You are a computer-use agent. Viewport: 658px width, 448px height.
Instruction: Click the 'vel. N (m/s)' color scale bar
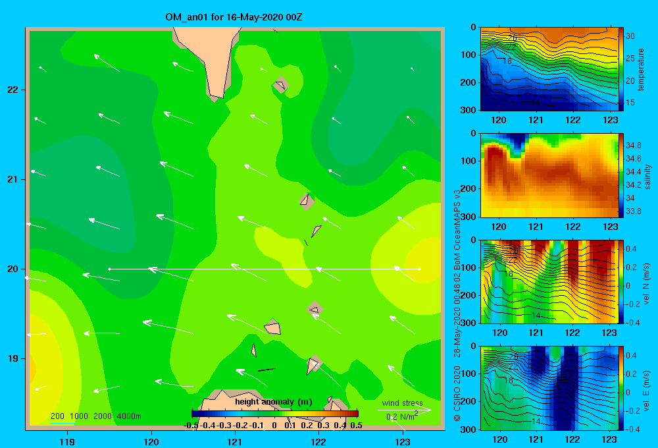coord(621,281)
